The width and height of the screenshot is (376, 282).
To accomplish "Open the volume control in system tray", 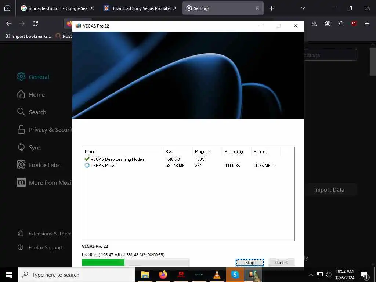I will tap(328, 275).
